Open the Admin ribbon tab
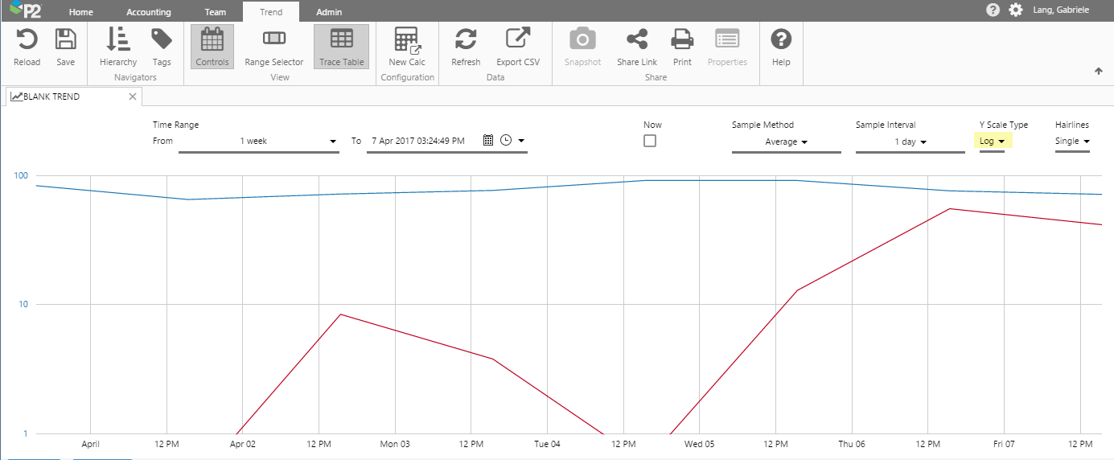This screenshot has width=1114, height=460. [329, 12]
